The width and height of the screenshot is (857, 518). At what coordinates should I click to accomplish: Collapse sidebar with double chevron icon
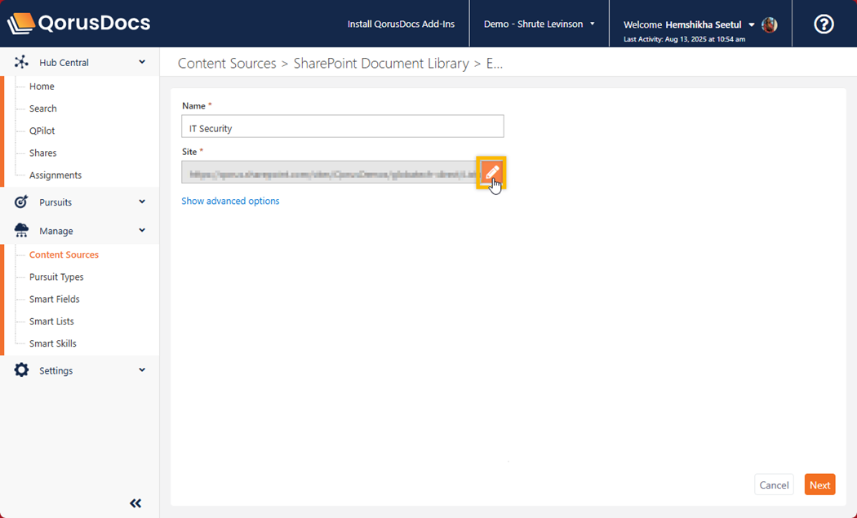coord(135,503)
